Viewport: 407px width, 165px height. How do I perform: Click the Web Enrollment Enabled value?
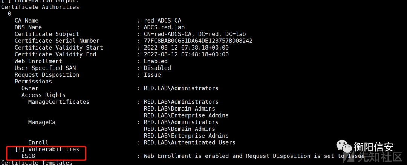(x=156, y=61)
